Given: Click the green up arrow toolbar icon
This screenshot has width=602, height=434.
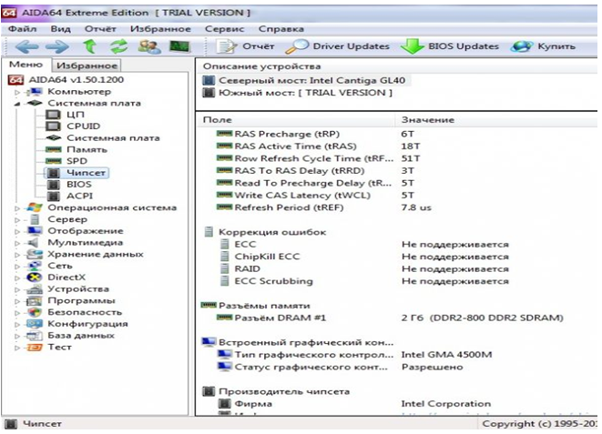Looking at the screenshot, I should (x=90, y=46).
